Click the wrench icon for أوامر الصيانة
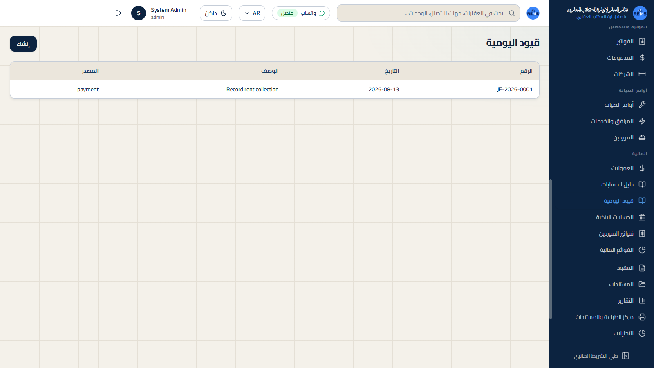The image size is (654, 368). click(x=642, y=105)
